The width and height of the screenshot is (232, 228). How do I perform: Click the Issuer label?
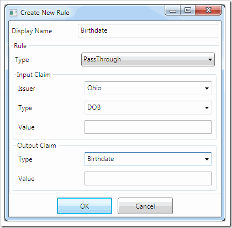coord(27,89)
